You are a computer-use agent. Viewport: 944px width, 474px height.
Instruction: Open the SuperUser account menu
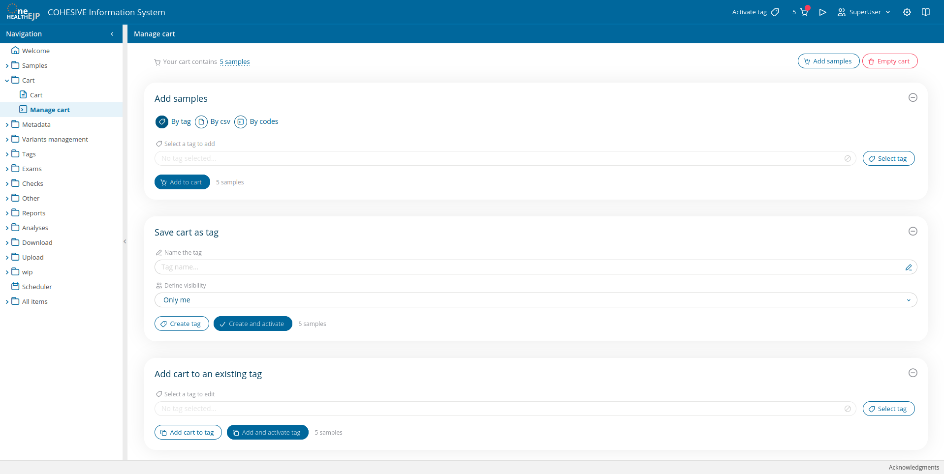point(864,12)
